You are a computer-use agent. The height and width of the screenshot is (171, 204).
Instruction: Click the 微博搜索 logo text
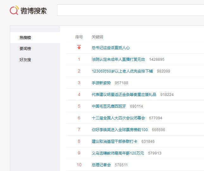(x=34, y=11)
